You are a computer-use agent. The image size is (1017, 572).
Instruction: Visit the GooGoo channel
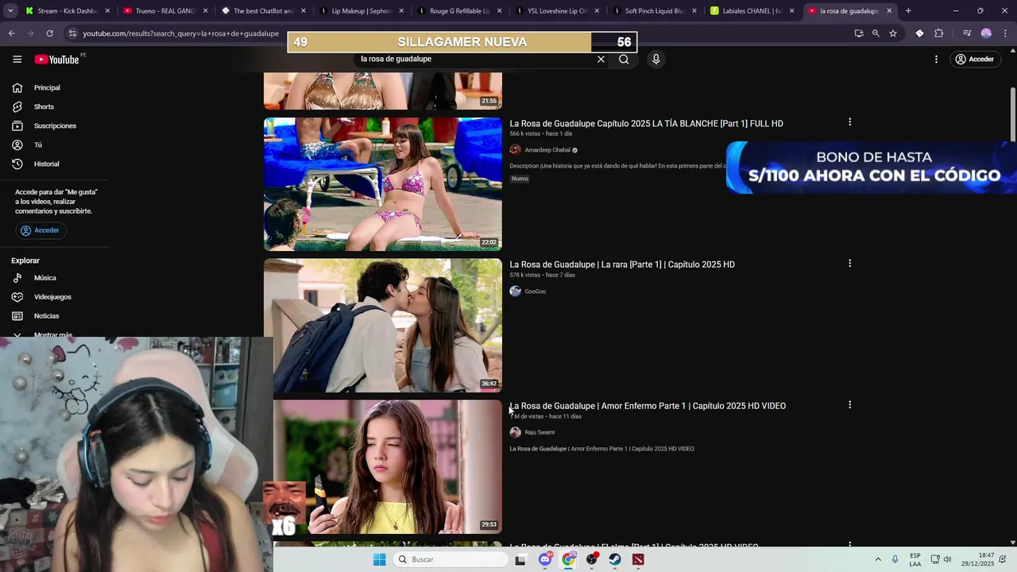535,292
